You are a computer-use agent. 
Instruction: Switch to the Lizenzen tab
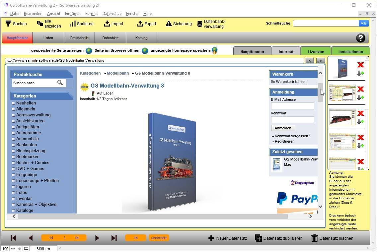click(x=316, y=51)
